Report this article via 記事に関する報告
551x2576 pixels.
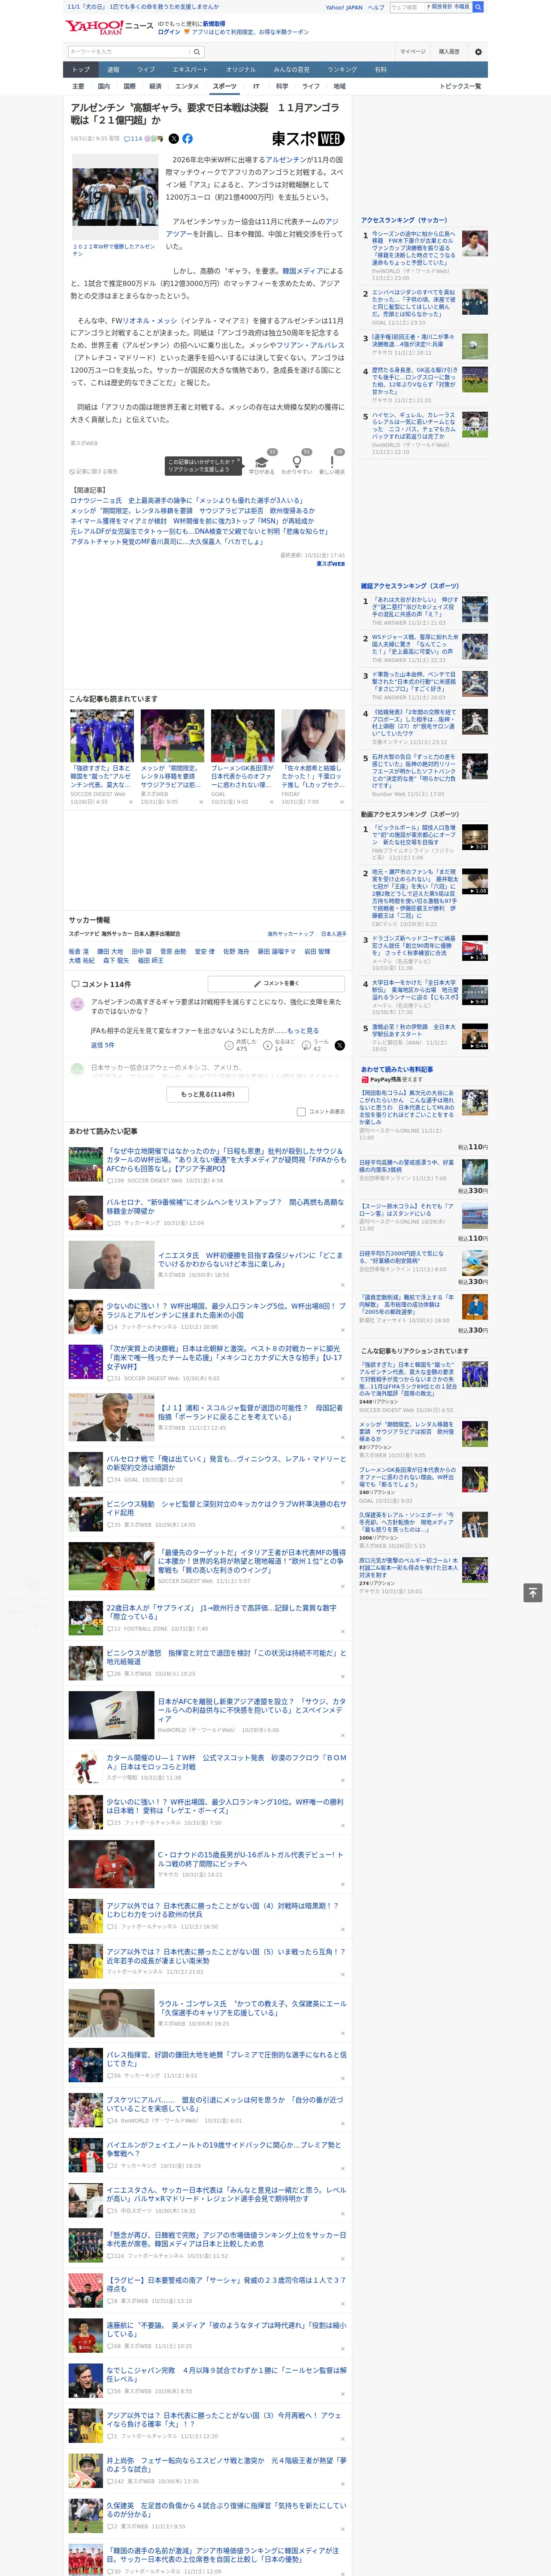[94, 471]
